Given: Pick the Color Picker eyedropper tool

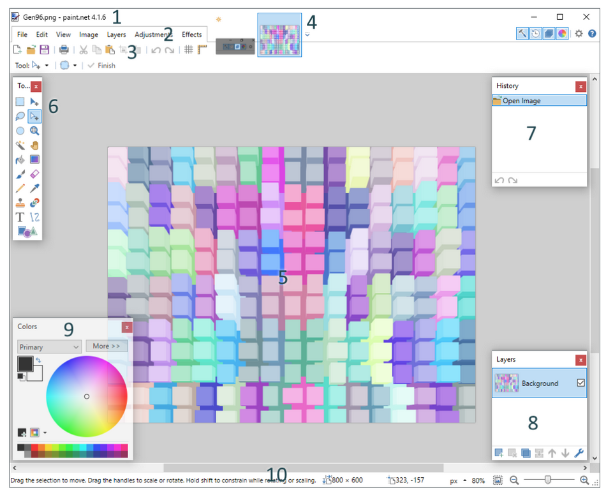Looking at the screenshot, I should [35, 188].
